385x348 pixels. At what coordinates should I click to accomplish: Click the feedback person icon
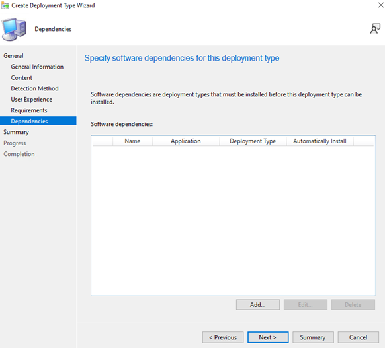(x=375, y=28)
